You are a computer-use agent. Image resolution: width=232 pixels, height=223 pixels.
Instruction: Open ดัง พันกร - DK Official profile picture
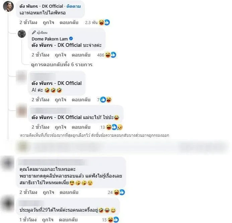pos(8,6)
